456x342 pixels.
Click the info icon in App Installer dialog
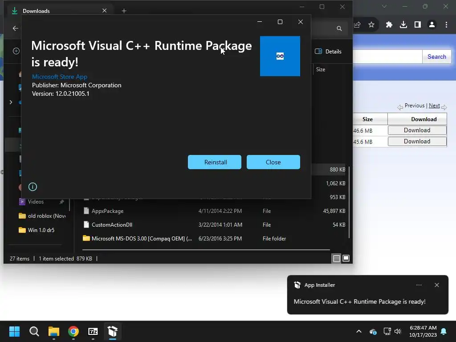[x=33, y=187]
